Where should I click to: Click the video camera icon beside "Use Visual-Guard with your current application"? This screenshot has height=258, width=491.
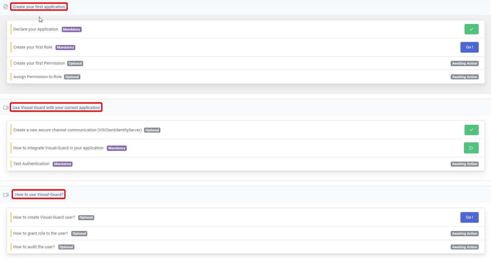click(x=6, y=107)
